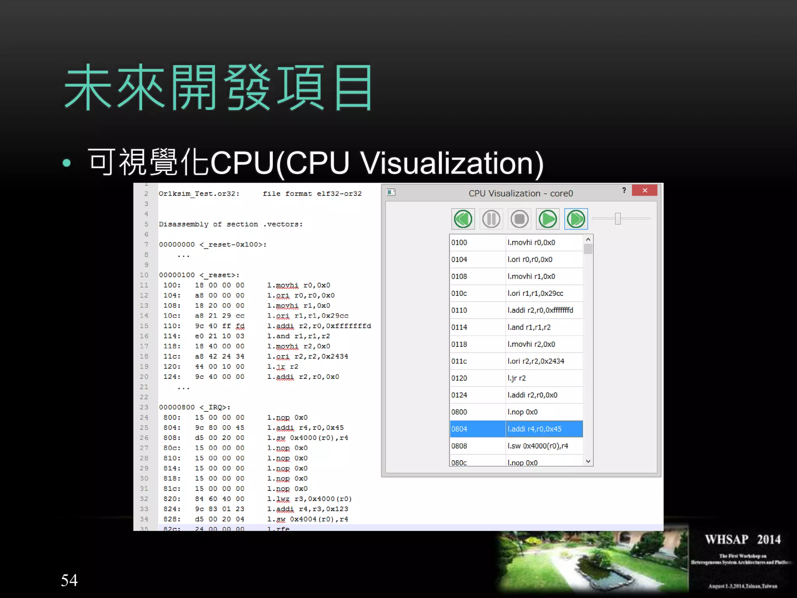Click highlighted address cell 0804

477,429
